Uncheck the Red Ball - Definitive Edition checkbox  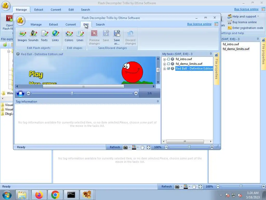tap(169, 68)
